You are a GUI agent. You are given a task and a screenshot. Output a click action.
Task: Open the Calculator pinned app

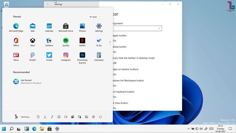pyautogui.click(x=99, y=57)
